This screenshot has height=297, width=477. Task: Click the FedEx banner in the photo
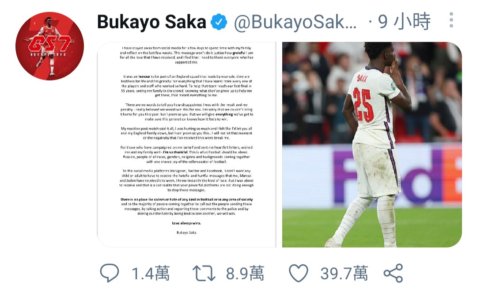tap(395, 175)
